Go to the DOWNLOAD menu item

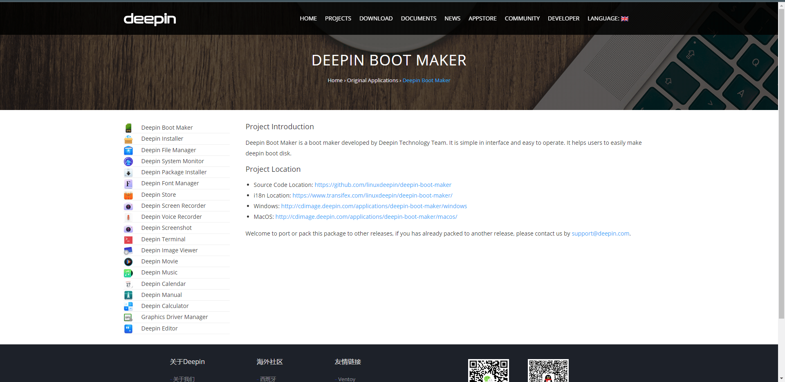(x=376, y=18)
